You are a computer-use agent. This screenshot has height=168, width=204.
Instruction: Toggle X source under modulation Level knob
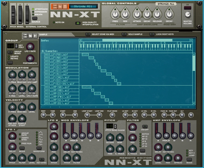(24, 94)
